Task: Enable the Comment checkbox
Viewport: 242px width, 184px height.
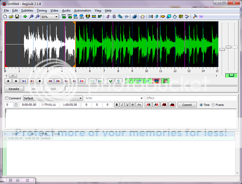Action: click(x=7, y=98)
